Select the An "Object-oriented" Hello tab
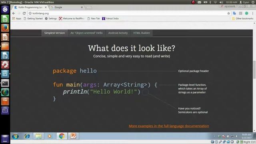The image size is (256, 144). point(86,33)
